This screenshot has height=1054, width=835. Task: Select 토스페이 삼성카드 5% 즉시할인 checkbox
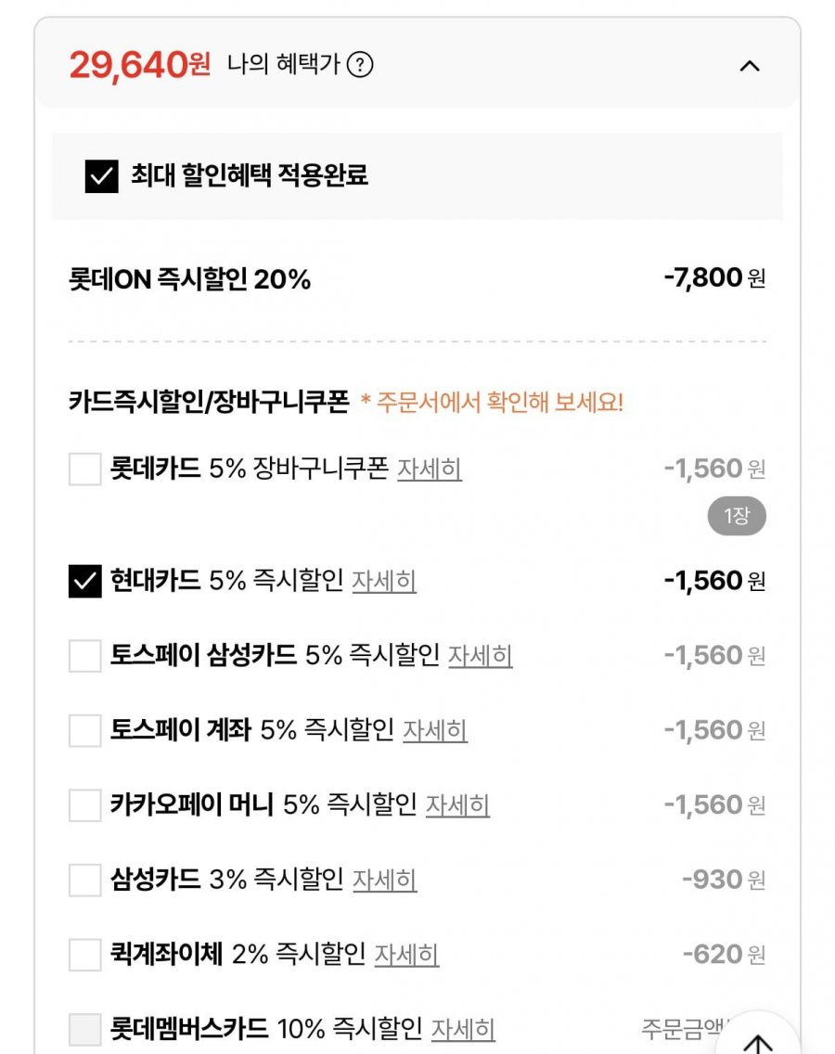pos(85,656)
